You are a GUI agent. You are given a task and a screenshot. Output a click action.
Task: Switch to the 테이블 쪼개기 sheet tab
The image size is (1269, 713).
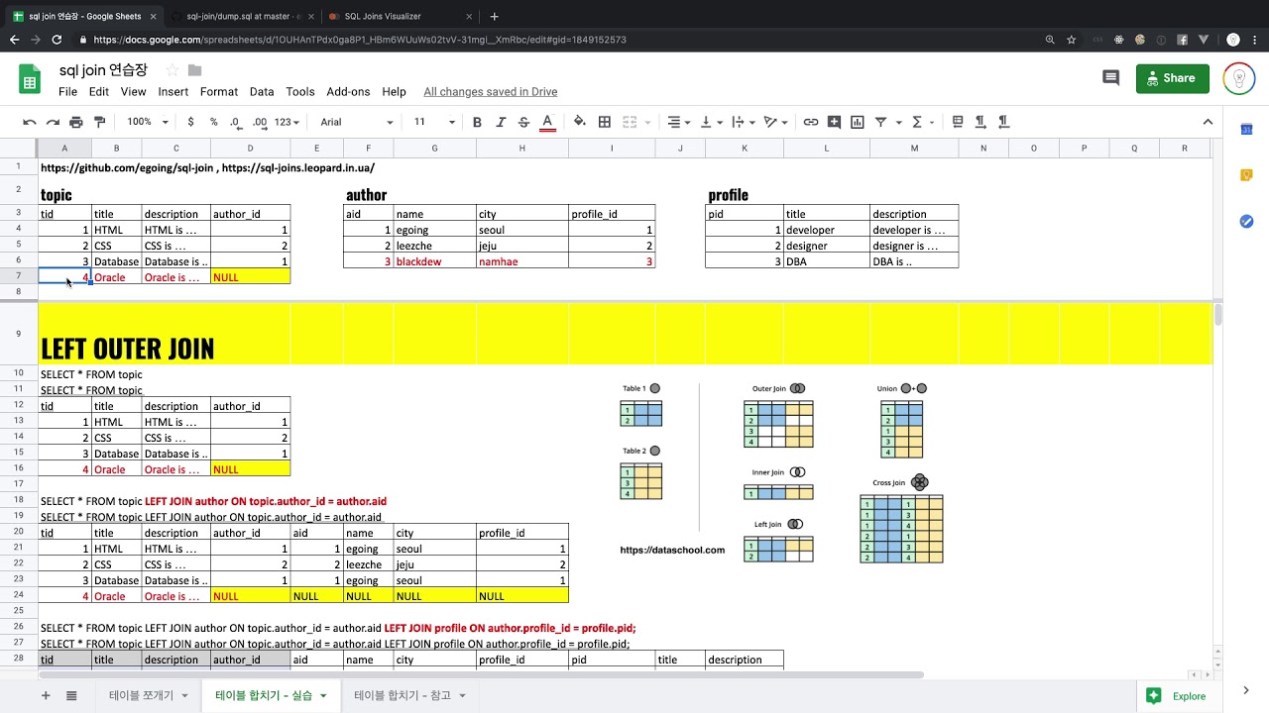(147, 695)
